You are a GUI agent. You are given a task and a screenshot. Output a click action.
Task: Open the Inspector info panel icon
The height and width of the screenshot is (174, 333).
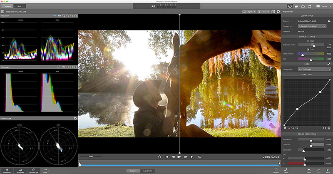pyautogui.click(x=290, y=6)
